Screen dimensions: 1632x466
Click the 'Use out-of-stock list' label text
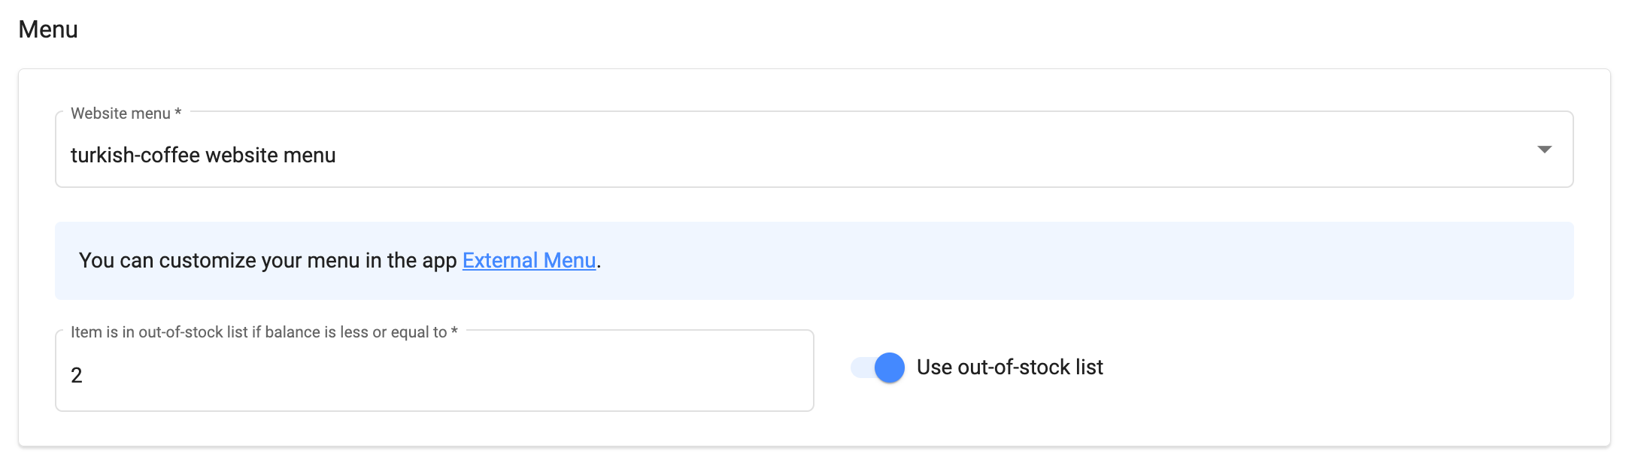(x=1009, y=367)
